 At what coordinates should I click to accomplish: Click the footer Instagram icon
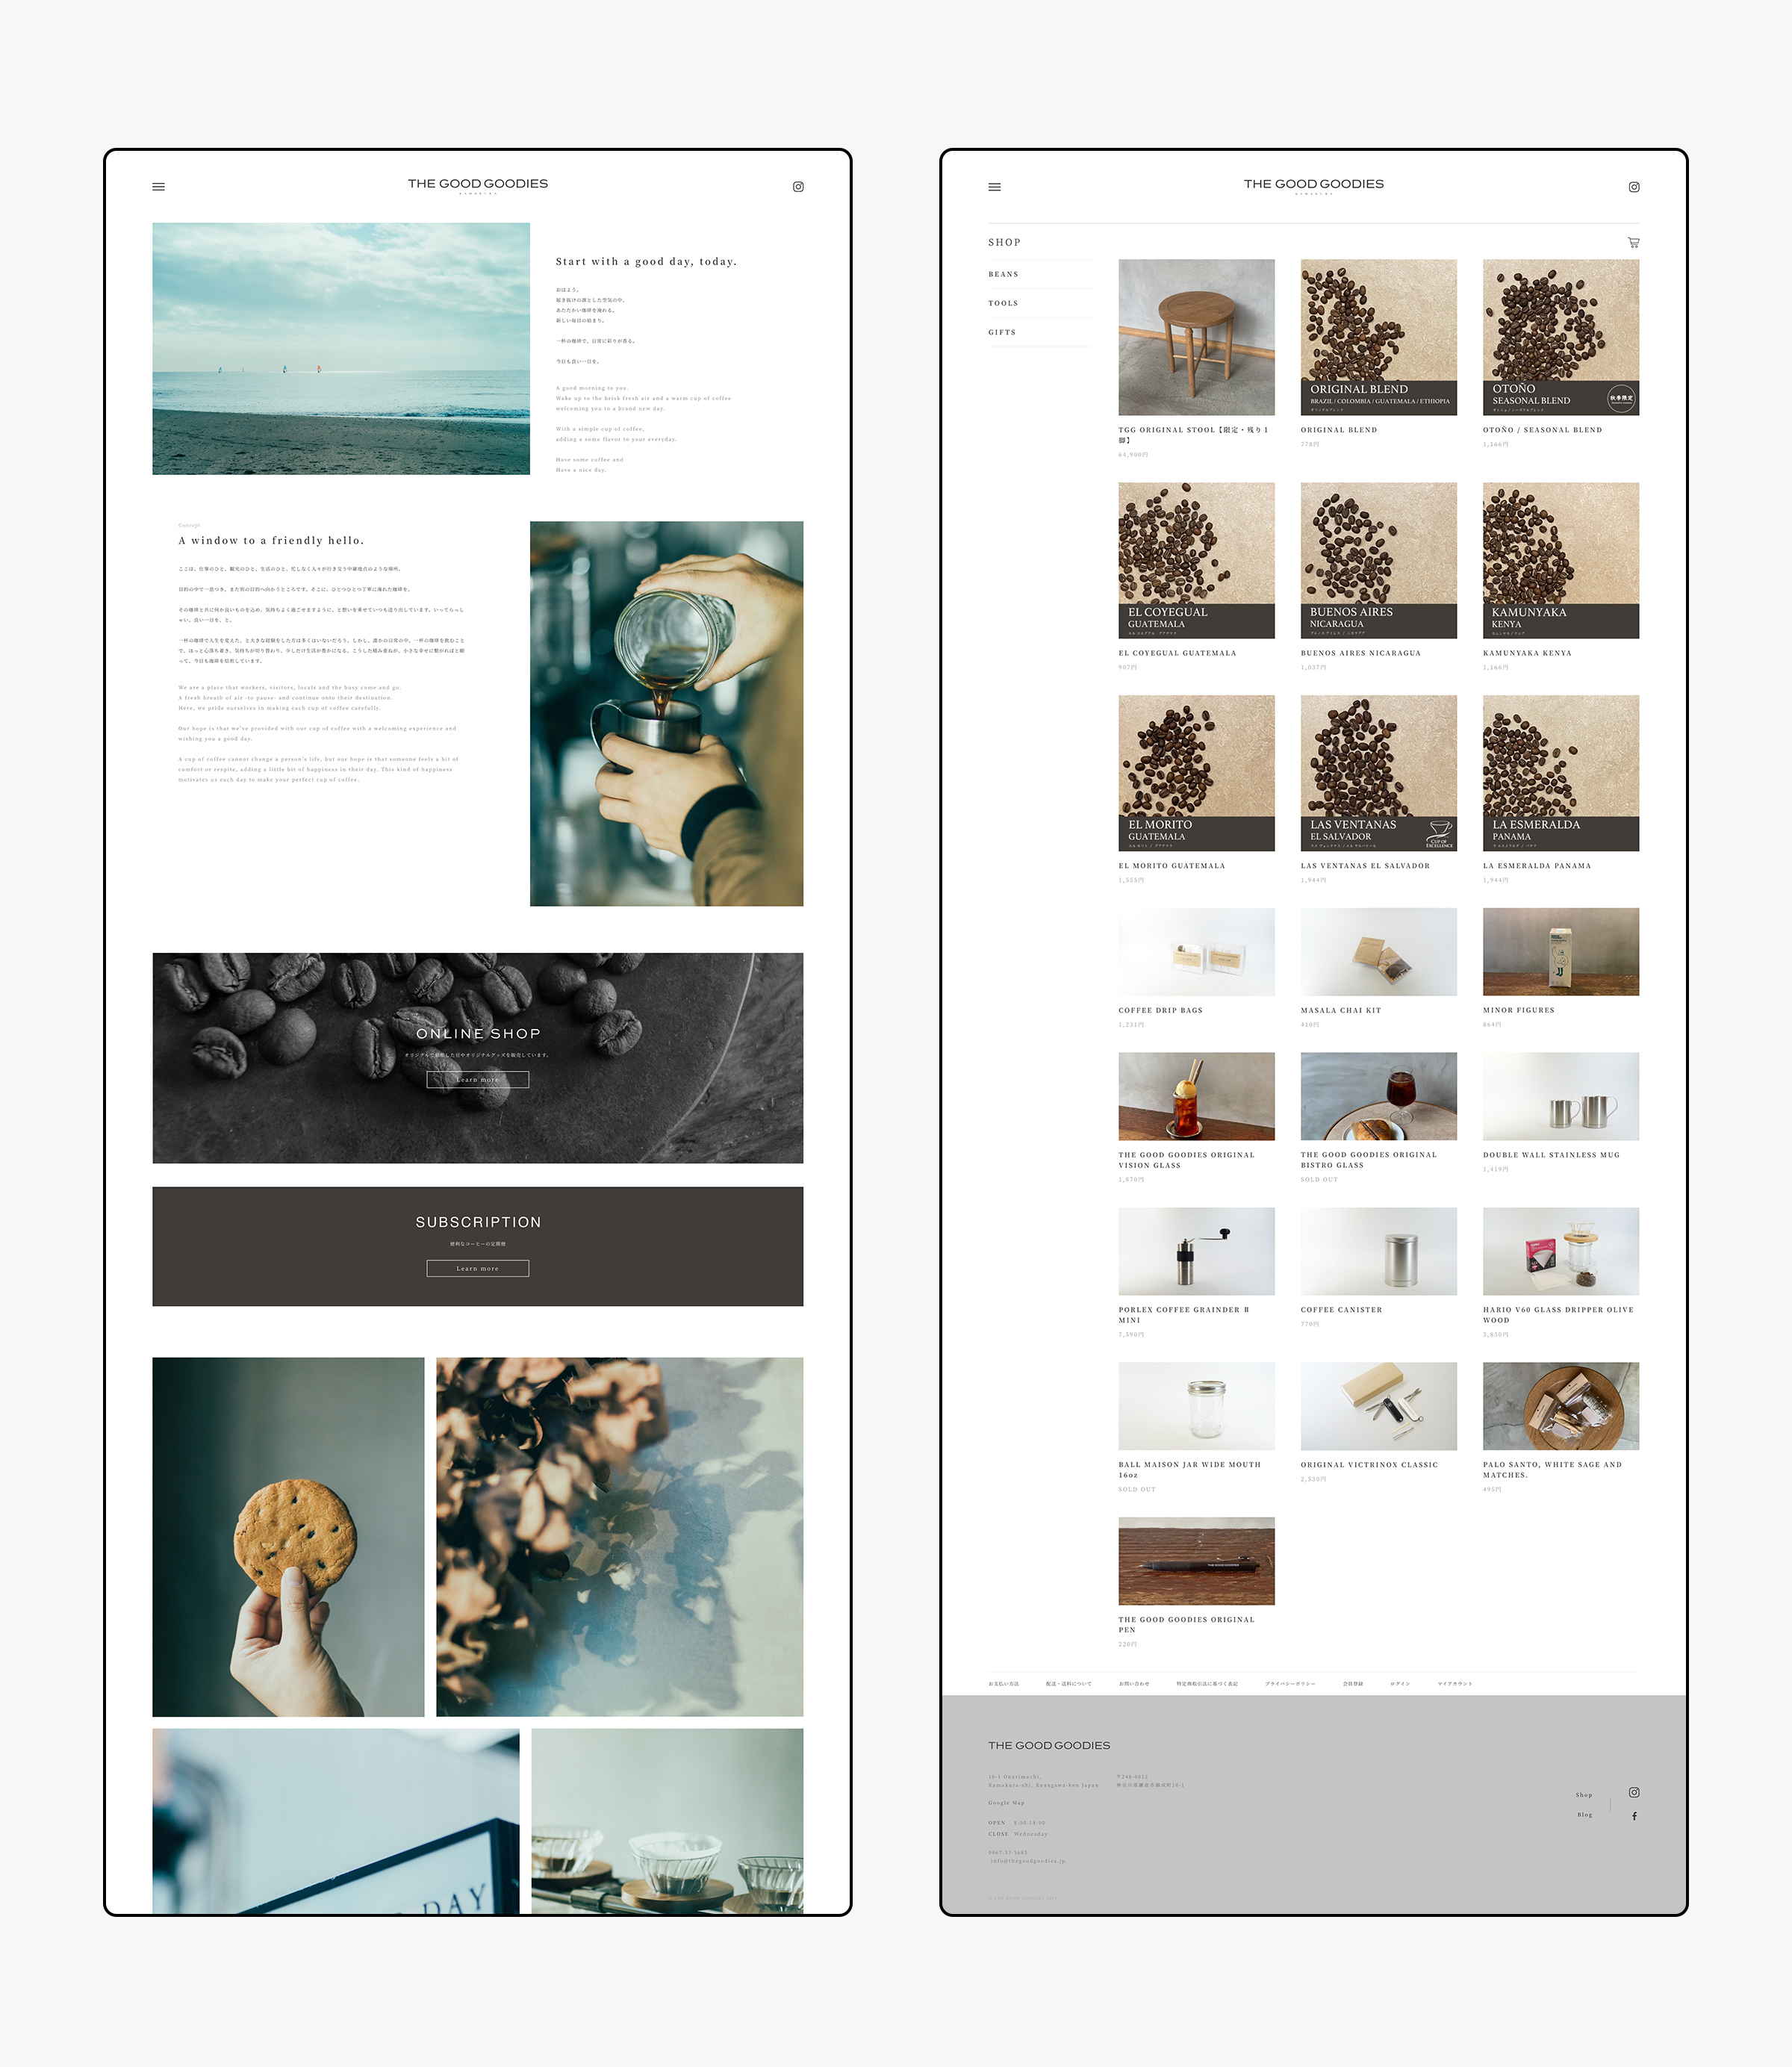tap(1634, 1792)
